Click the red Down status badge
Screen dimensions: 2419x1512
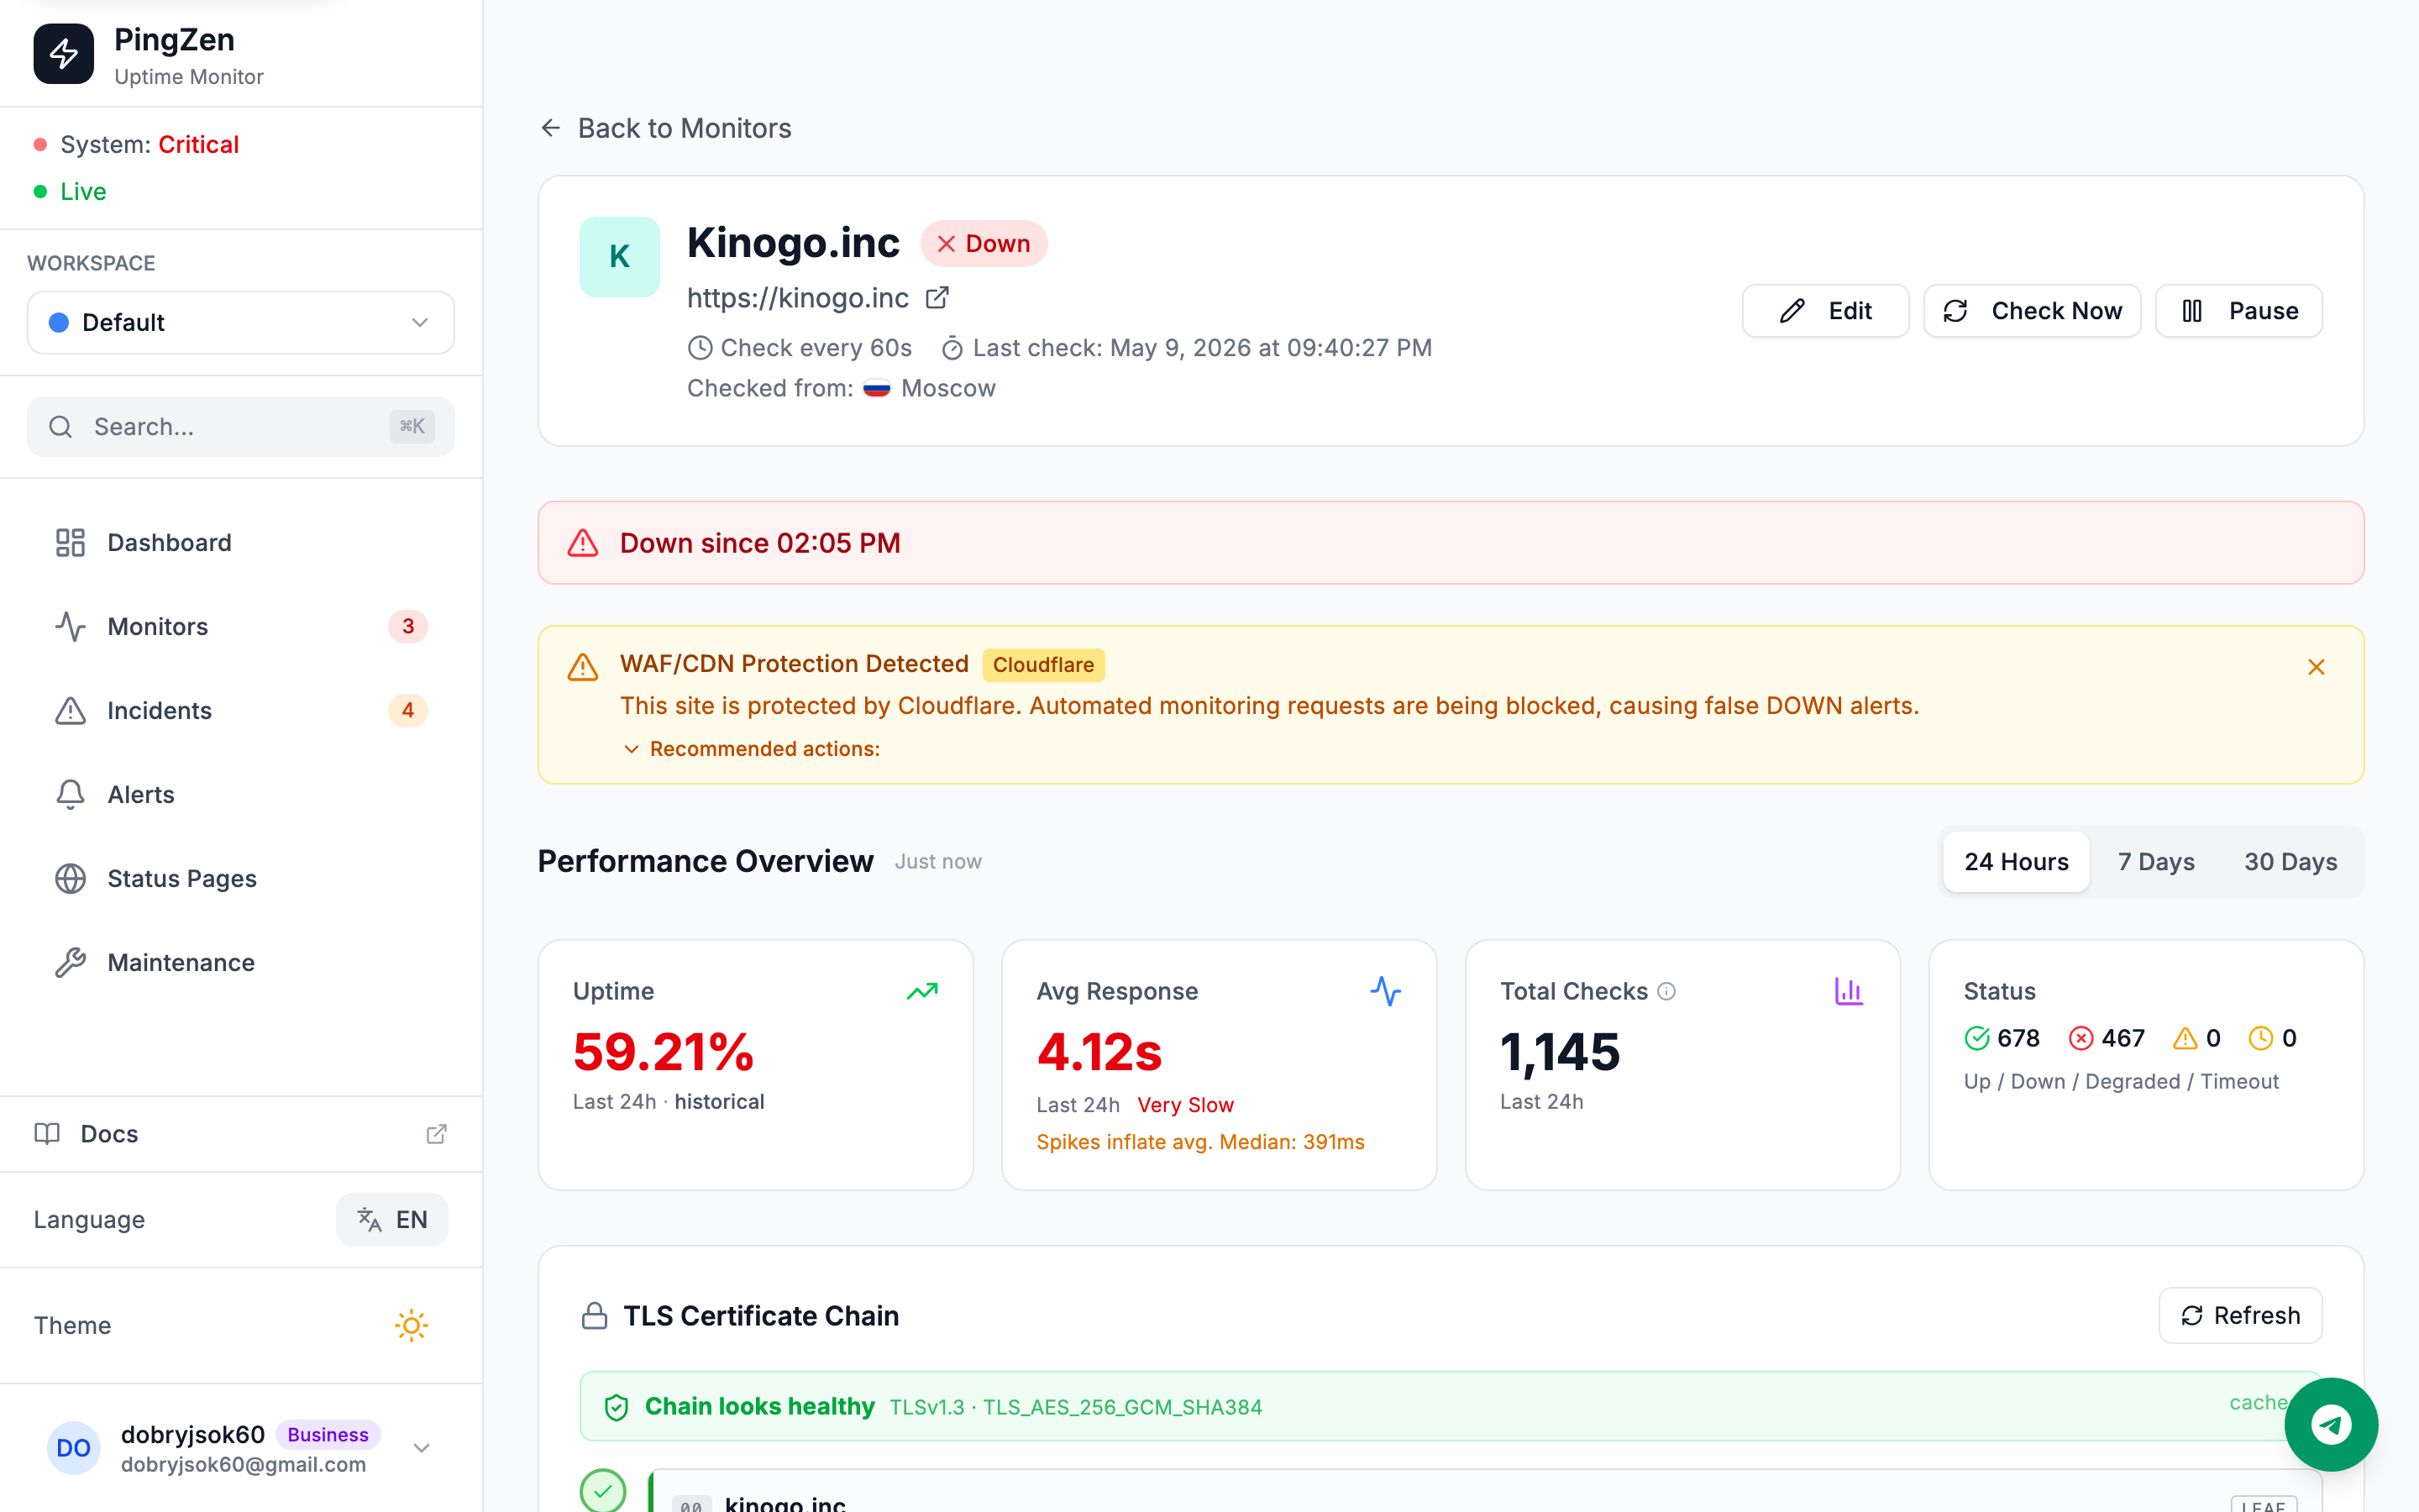click(x=984, y=244)
